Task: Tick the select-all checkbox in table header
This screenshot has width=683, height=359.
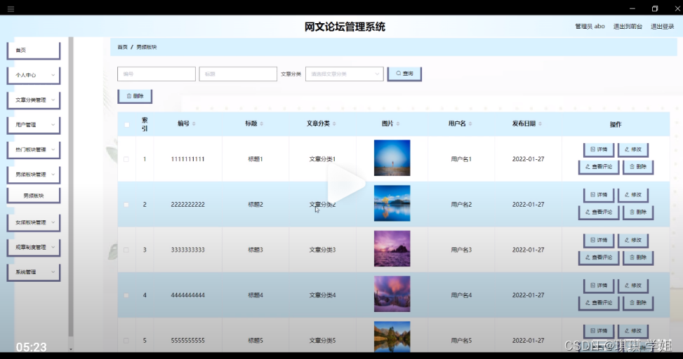Action: coord(126,125)
